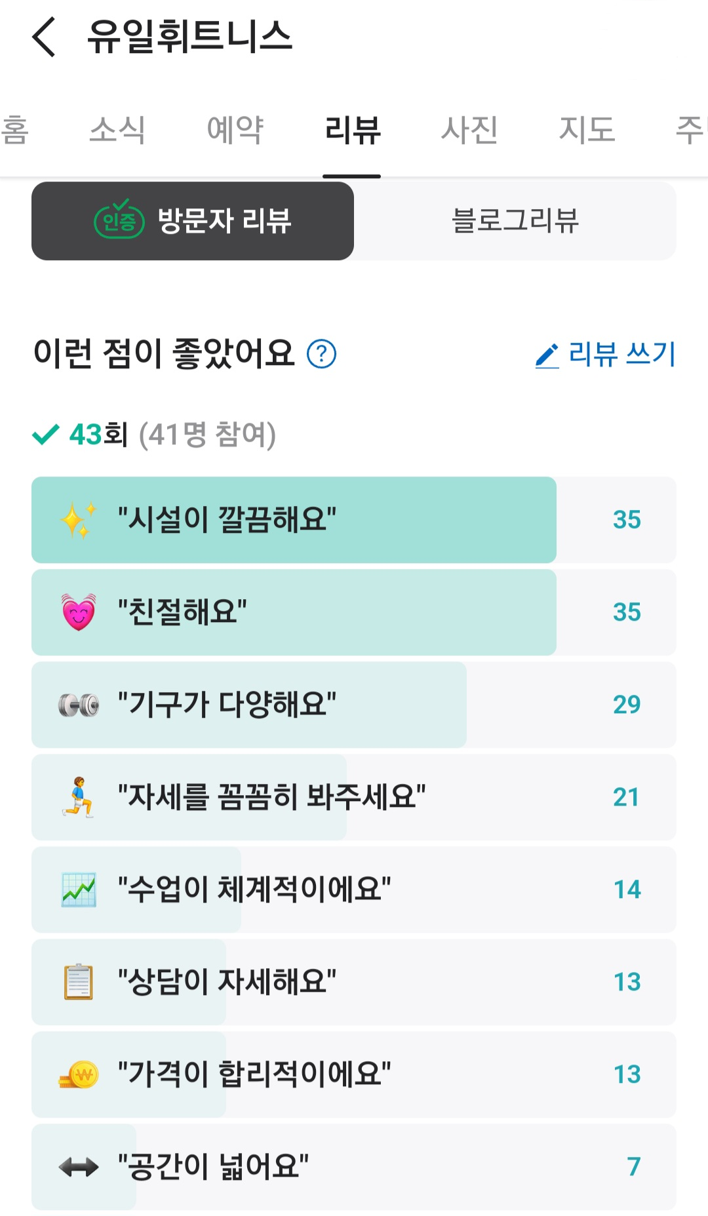Image resolution: width=708 pixels, height=1216 pixels.
Task: Tap the 리뷰 쓰기 link
Action: point(621,355)
